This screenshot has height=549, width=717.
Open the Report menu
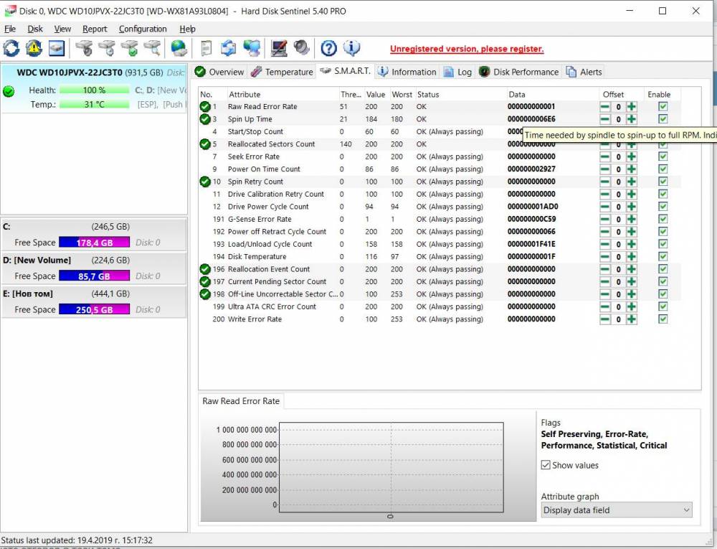point(95,29)
